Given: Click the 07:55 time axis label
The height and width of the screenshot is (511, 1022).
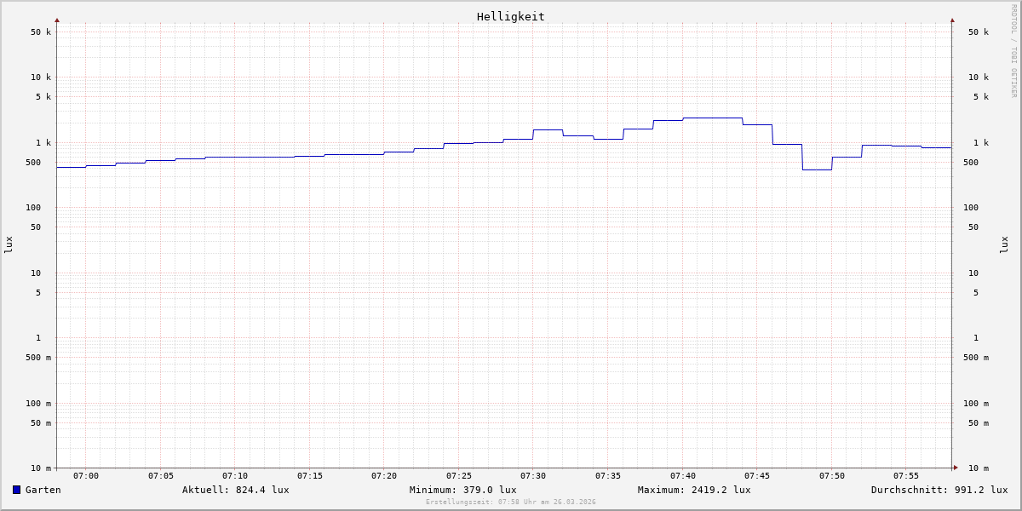Looking at the screenshot, I should (906, 476).
